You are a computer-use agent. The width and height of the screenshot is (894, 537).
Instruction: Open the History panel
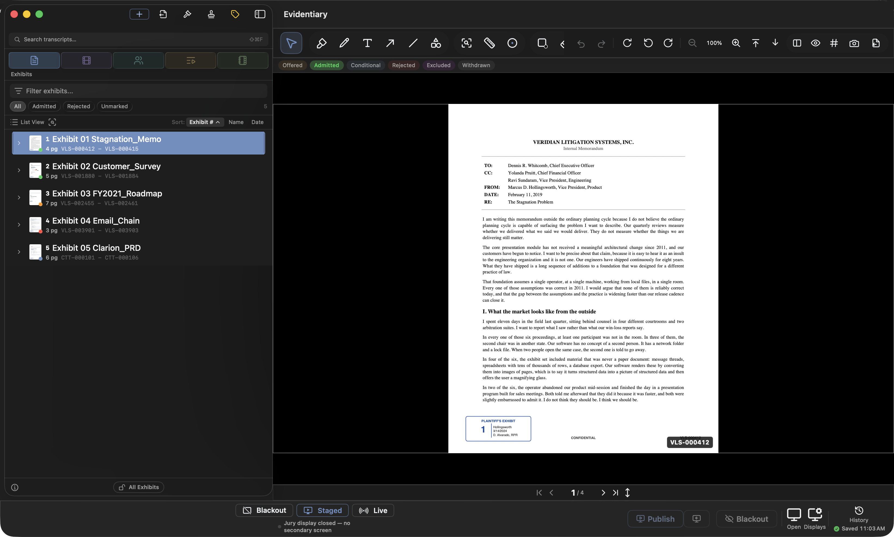(x=859, y=515)
